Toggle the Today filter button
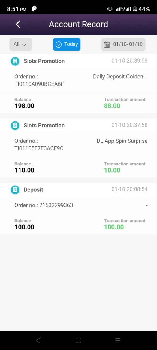 (67, 44)
